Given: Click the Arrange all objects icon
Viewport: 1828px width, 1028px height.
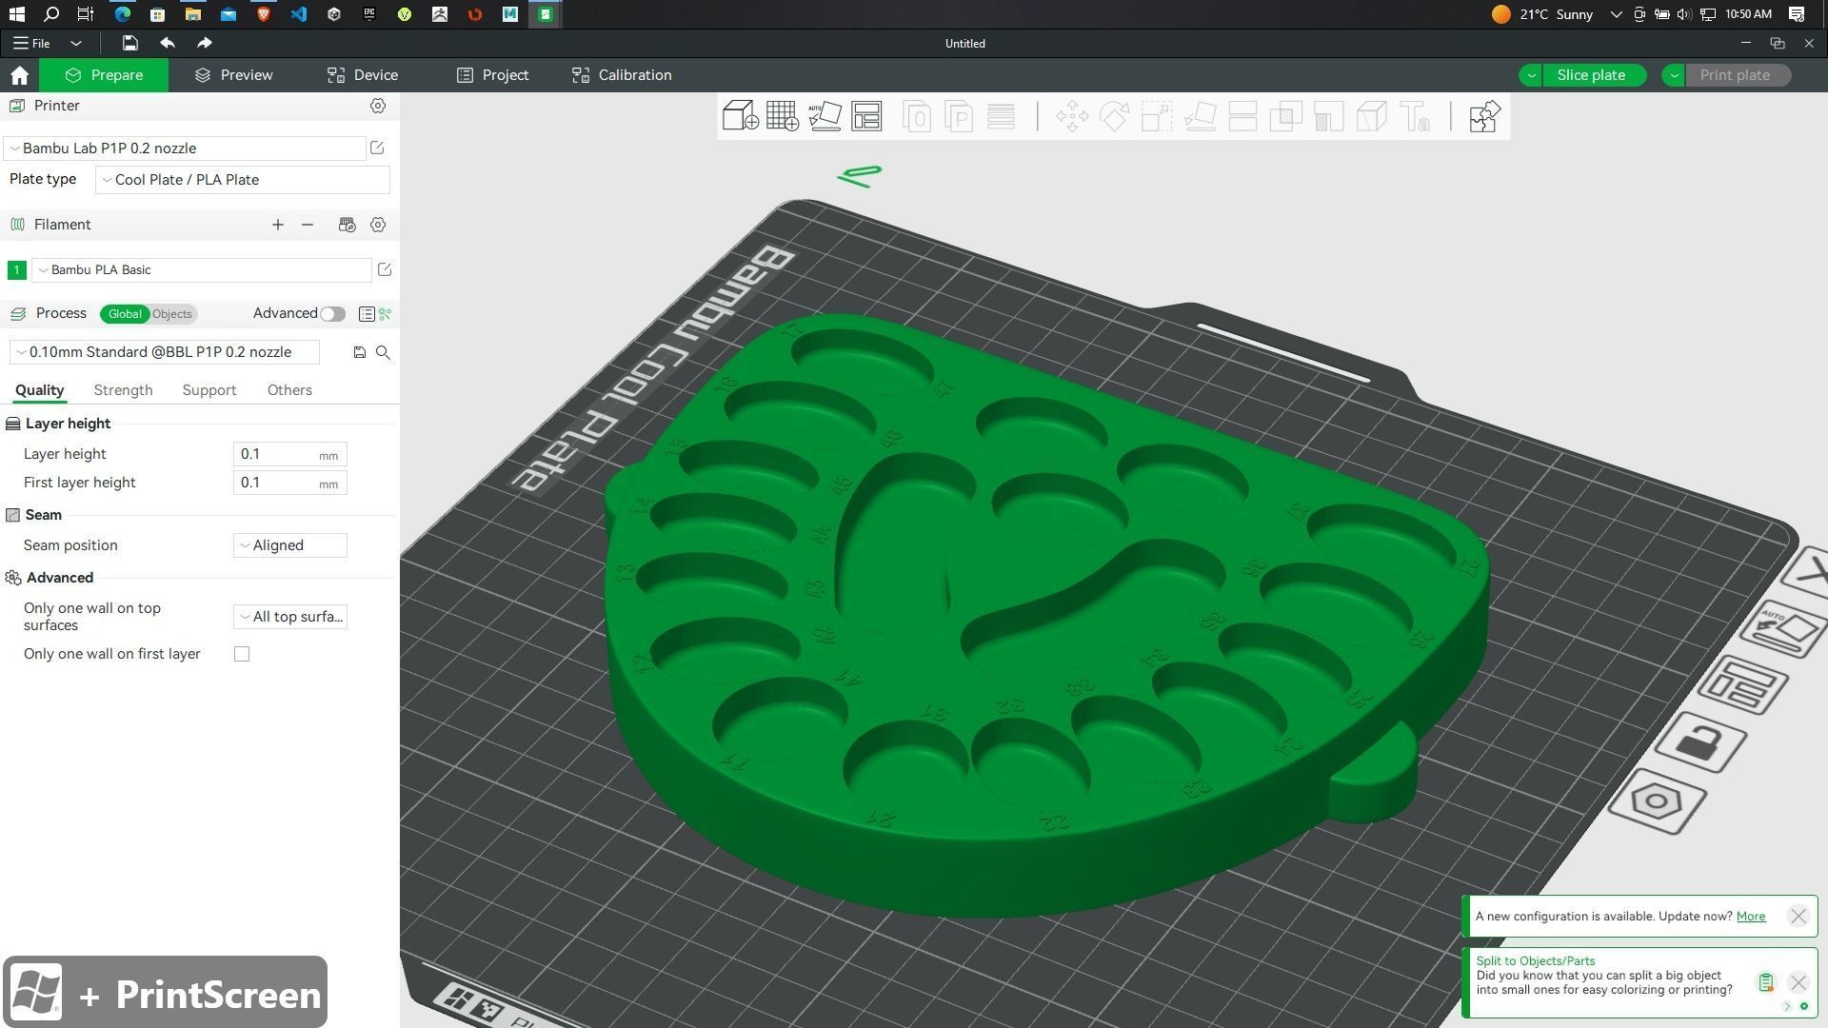Looking at the screenshot, I should pyautogui.click(x=866, y=116).
